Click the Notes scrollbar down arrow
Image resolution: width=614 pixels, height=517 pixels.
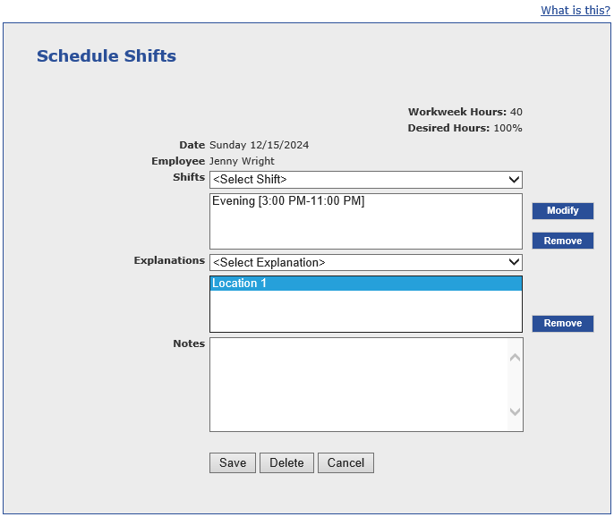coord(515,411)
